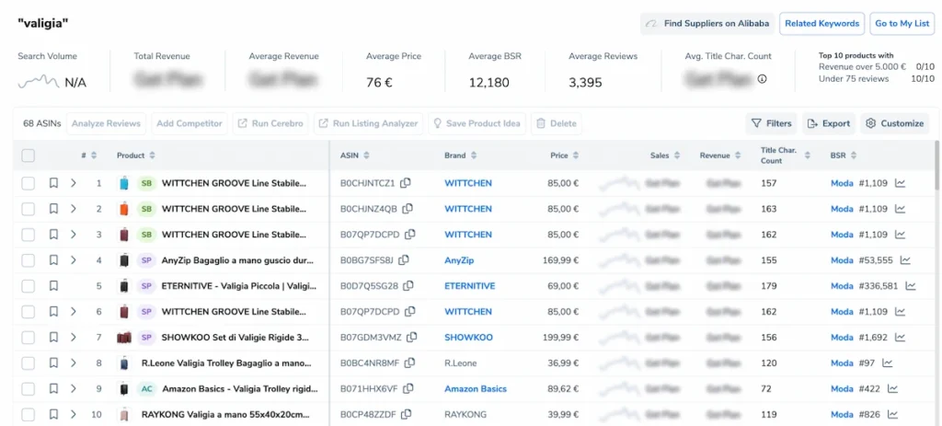Image resolution: width=942 pixels, height=426 pixels.
Task: Copy ASIN B07GDM3VMZ with the copy icon
Action: (x=411, y=338)
